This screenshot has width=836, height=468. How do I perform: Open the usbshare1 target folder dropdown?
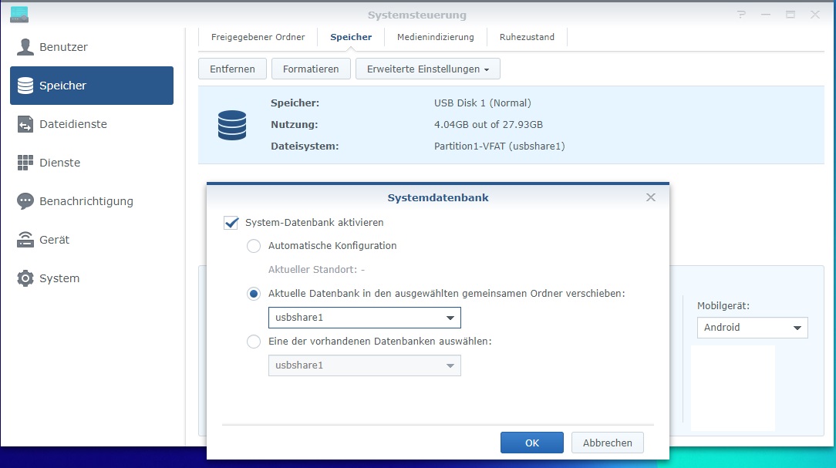[x=450, y=317]
